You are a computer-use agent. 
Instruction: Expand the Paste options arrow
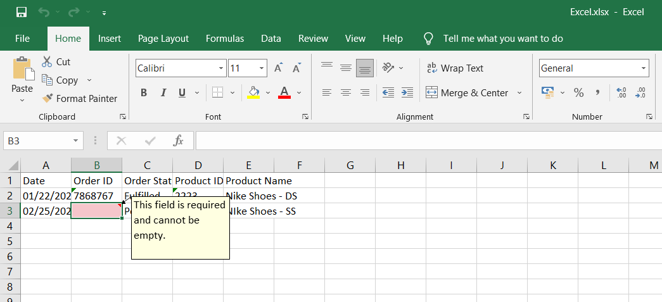(22, 101)
